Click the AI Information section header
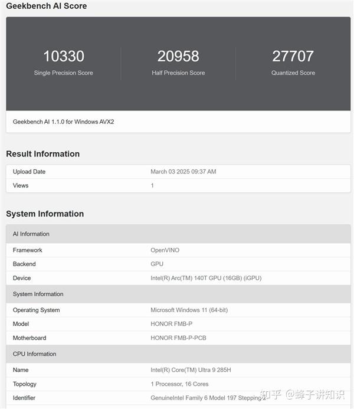The image size is (354, 409). click(x=178, y=234)
